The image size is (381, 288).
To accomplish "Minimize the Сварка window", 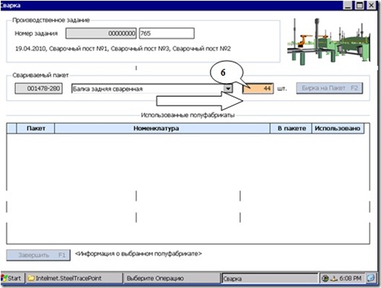I will (348, 5).
